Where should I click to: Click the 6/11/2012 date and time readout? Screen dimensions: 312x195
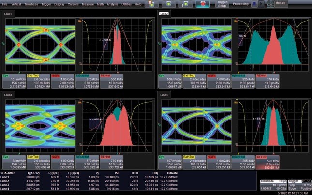(x=293, y=193)
